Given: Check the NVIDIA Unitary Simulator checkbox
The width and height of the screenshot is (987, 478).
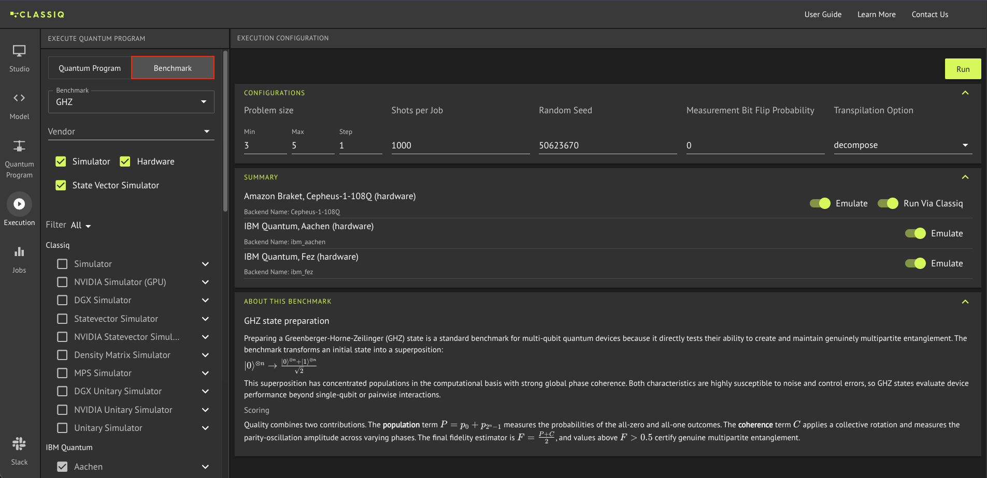Looking at the screenshot, I should [62, 410].
